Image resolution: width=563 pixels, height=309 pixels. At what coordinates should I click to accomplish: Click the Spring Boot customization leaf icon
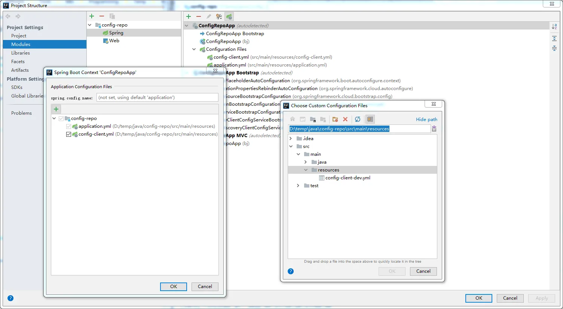(229, 16)
